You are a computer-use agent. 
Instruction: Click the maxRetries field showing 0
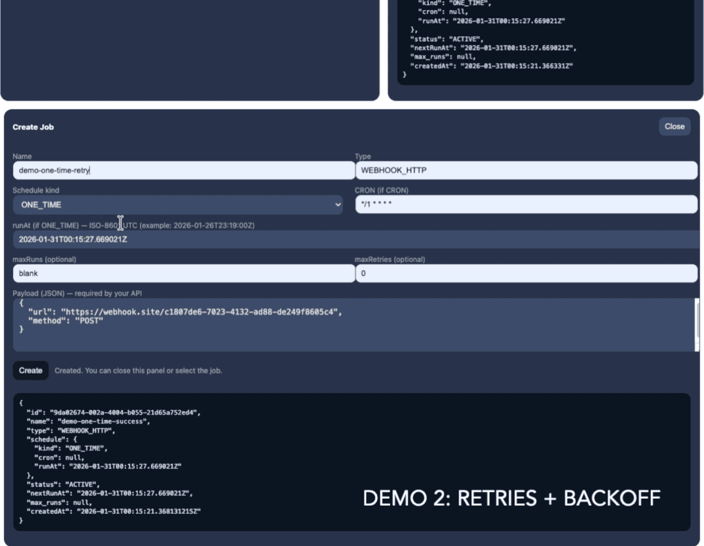(524, 273)
